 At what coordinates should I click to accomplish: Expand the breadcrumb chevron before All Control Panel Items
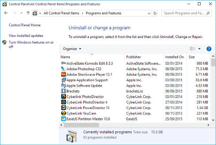40,13
